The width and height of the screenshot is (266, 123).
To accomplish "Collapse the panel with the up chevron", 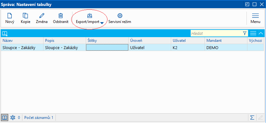I will pyautogui.click(x=261, y=33).
